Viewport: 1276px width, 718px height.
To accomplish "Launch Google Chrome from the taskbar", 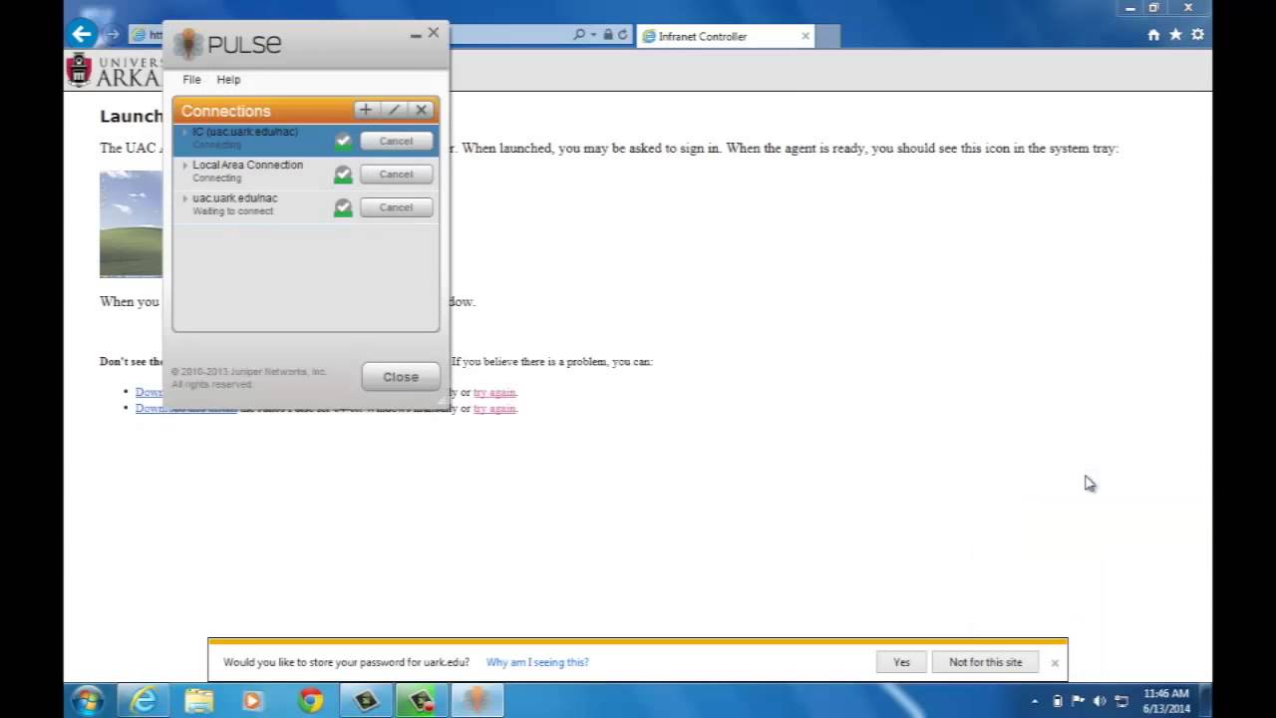I will (310, 701).
